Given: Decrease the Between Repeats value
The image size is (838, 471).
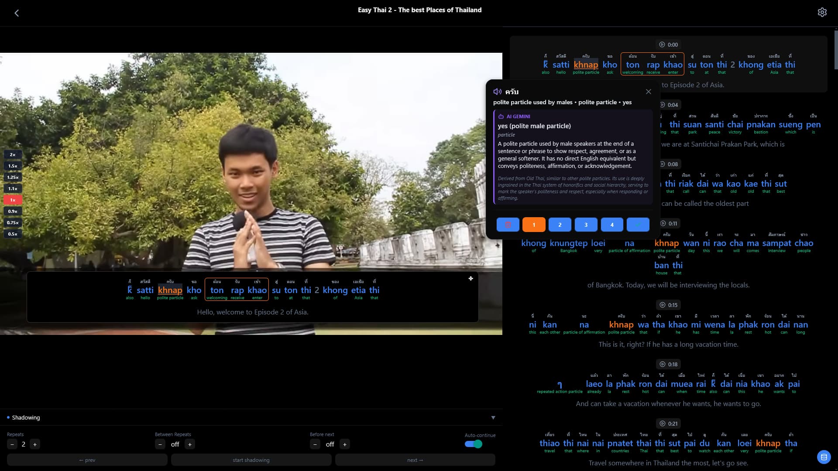Looking at the screenshot, I should [160, 444].
